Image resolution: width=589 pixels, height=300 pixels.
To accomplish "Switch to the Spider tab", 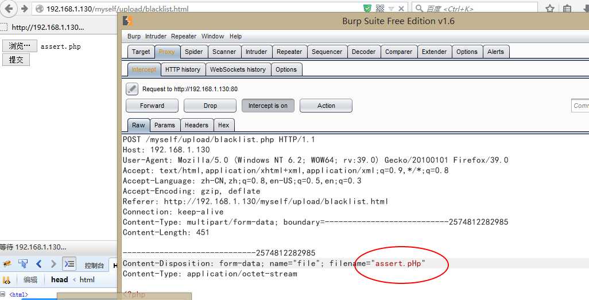I will pyautogui.click(x=194, y=52).
